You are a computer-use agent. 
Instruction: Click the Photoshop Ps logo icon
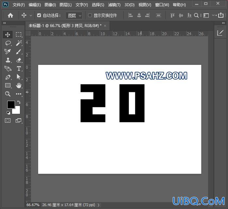pos(6,5)
